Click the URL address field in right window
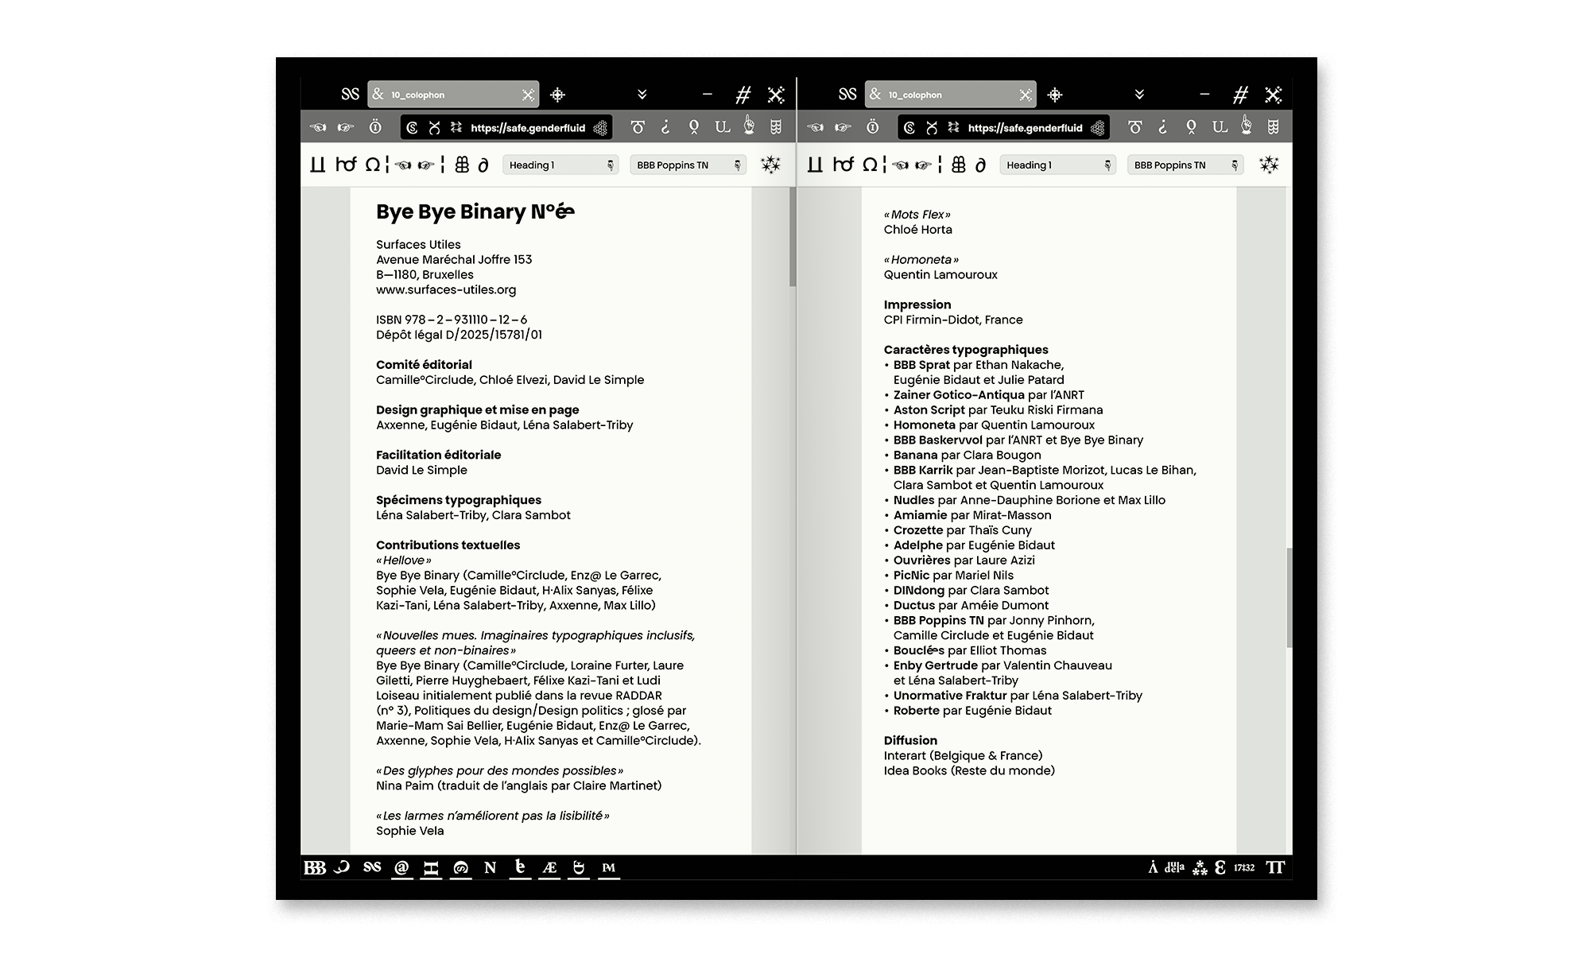 pos(1025,127)
